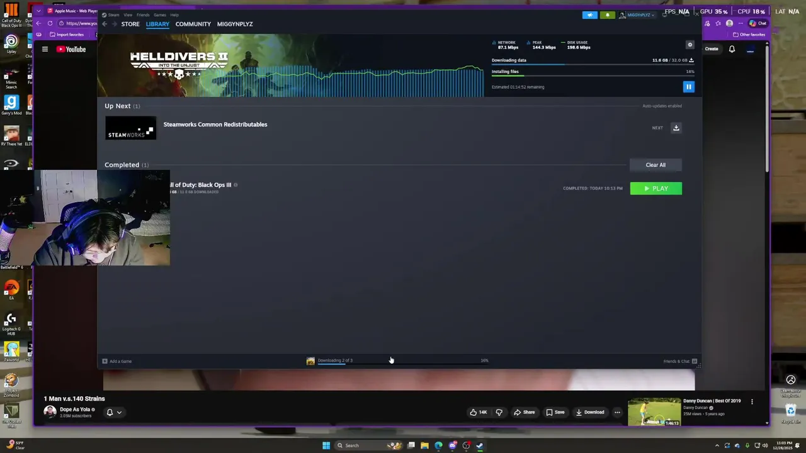
Task: Click the YouTube logo
Action: pyautogui.click(x=71, y=49)
